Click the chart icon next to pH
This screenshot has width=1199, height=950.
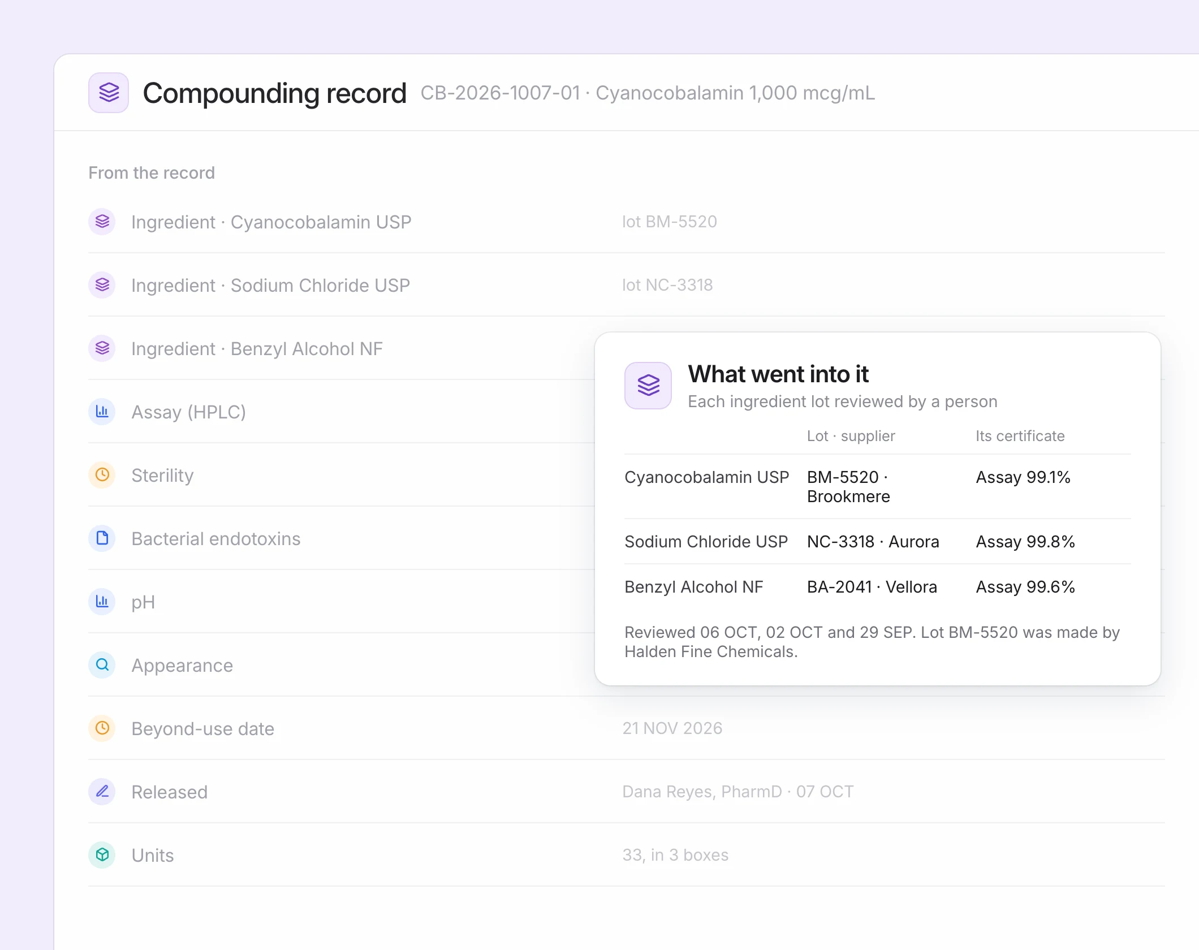coord(102,602)
